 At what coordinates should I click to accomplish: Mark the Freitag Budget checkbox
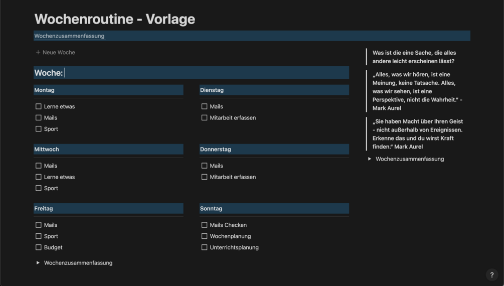tap(39, 247)
